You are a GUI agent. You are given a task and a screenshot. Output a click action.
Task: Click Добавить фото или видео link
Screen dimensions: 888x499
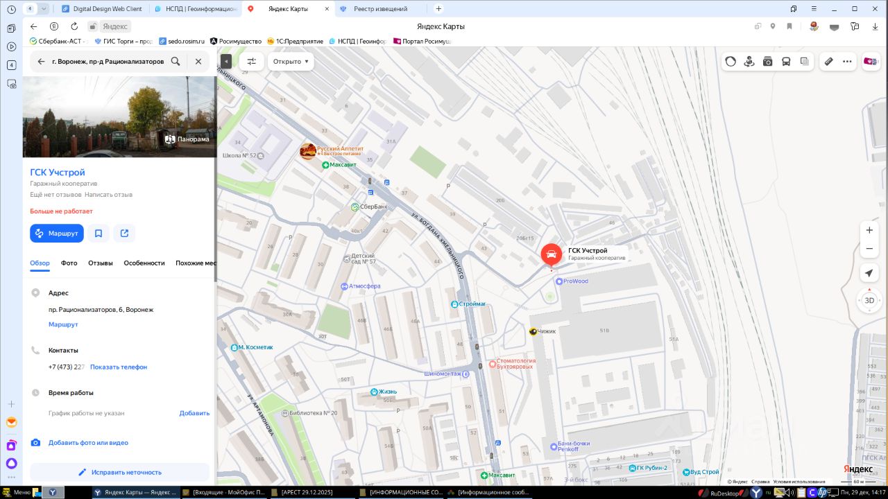click(x=88, y=443)
